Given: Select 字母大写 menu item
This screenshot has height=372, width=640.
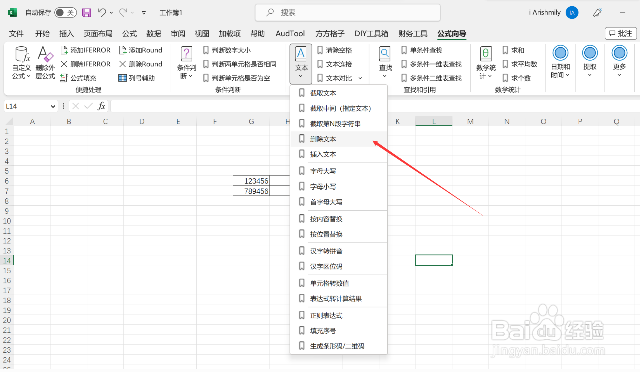Looking at the screenshot, I should [x=339, y=171].
